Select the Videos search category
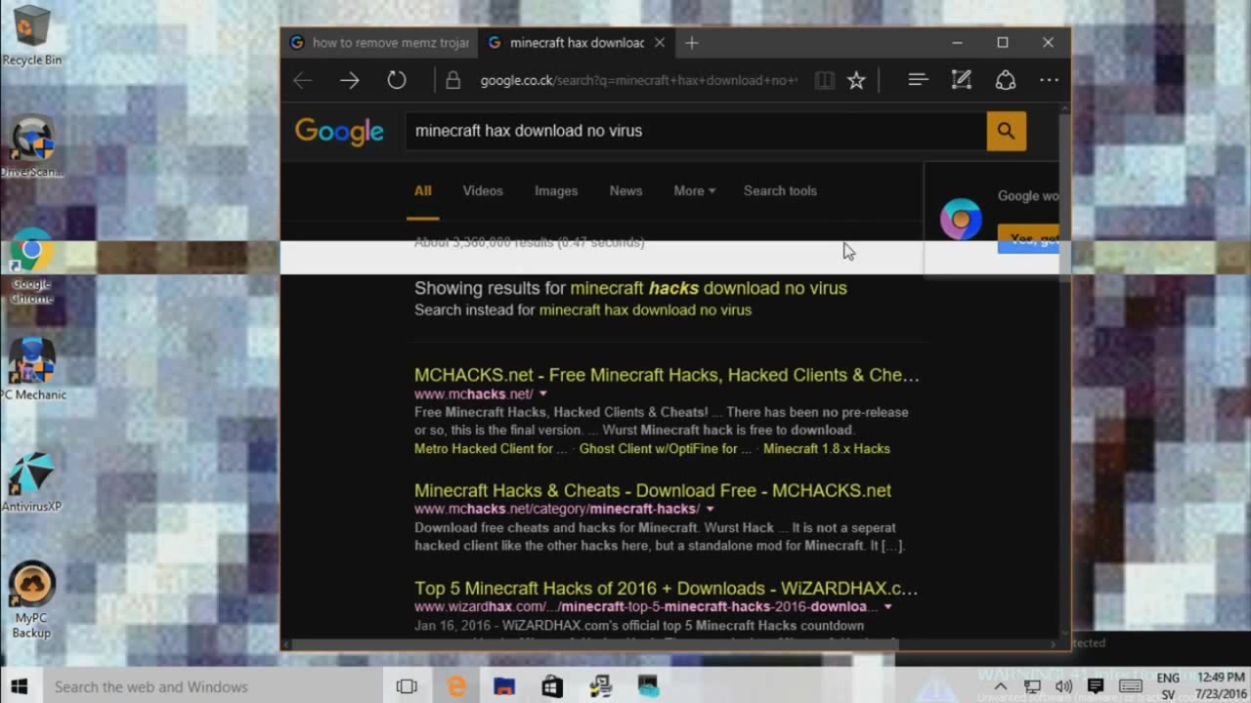The height and width of the screenshot is (703, 1251). [x=483, y=190]
